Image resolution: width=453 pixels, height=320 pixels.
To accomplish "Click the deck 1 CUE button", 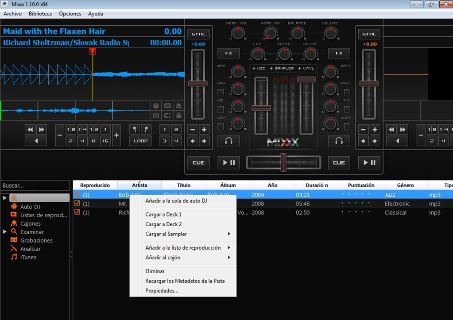I will (x=198, y=162).
